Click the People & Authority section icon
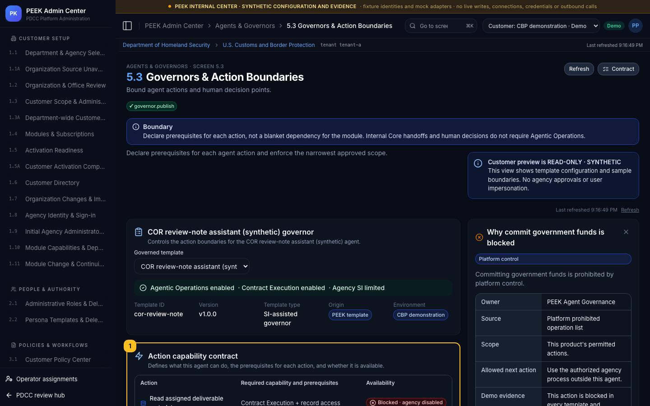 [14, 289]
